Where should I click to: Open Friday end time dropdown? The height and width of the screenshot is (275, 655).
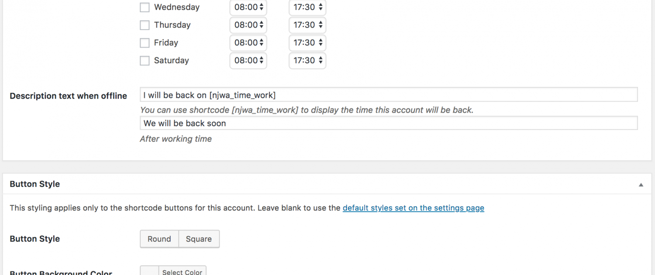(307, 43)
